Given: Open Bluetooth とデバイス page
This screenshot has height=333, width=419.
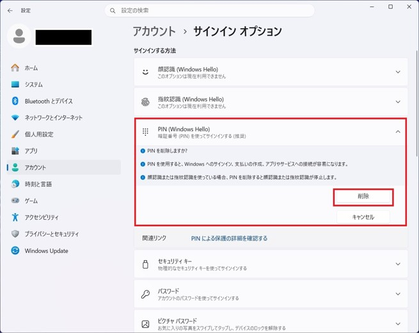Looking at the screenshot, I should click(63, 101).
